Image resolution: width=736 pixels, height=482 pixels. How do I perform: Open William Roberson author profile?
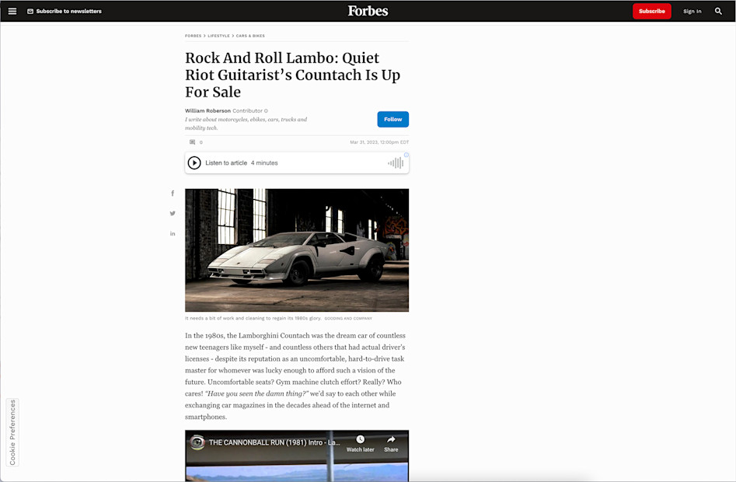point(208,110)
